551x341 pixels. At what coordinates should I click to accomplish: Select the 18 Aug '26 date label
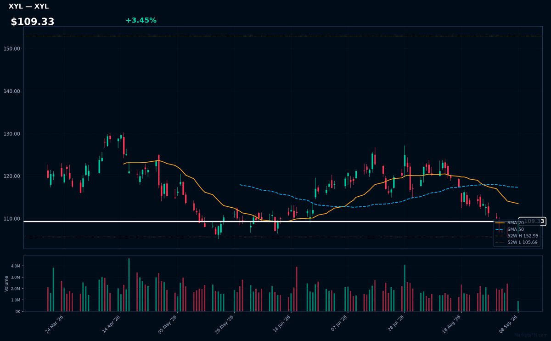click(452, 324)
